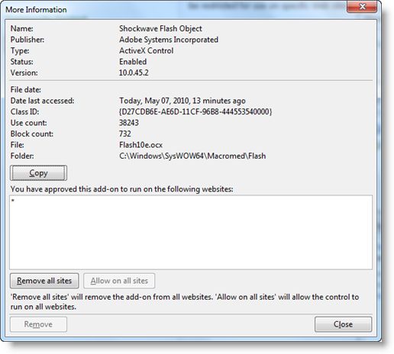Screen dimensions: 394x354
Task: Select the asterisk entry in approved websites list
Action: (x=13, y=201)
